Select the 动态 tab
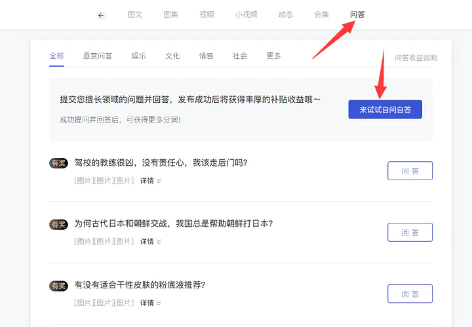This screenshot has width=472, height=327. (x=285, y=14)
